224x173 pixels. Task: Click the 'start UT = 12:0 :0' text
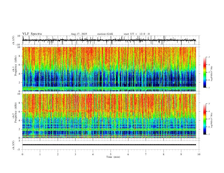(137, 34)
